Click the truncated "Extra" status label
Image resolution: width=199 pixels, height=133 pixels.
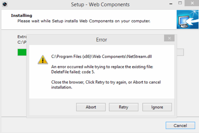pos(22,36)
